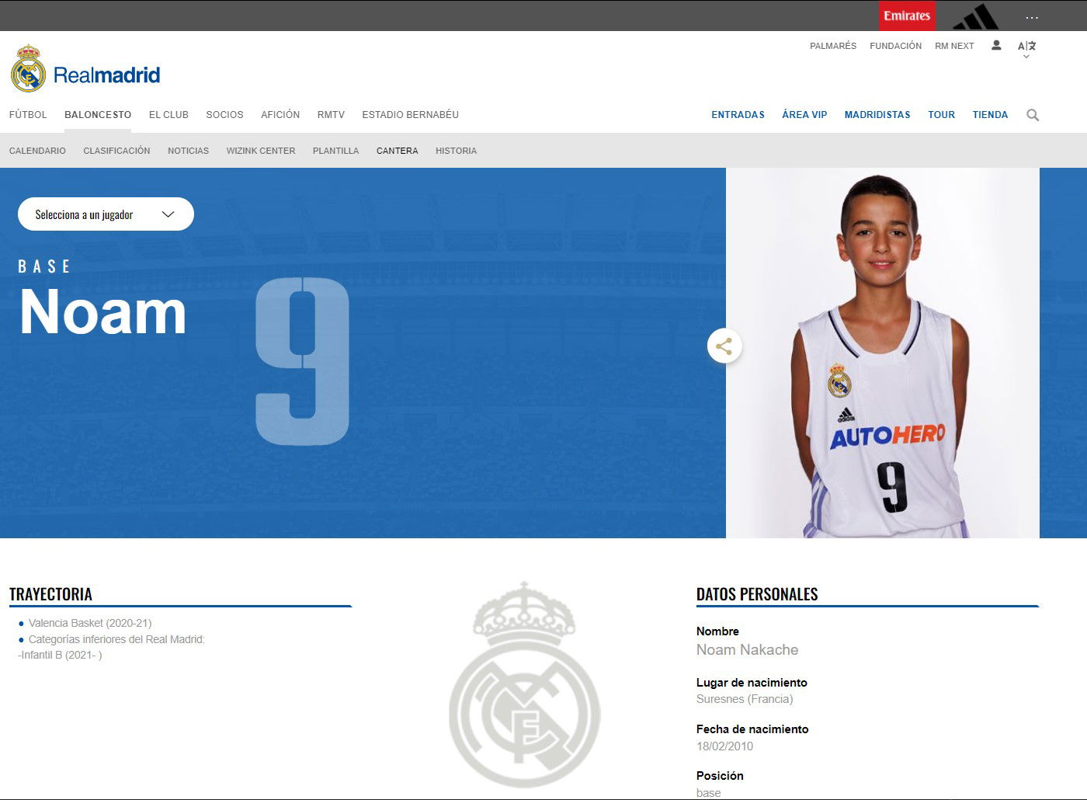Screen dimensions: 1087x800
Task: Click the DATOS PERSONALES heading
Action: (x=757, y=594)
